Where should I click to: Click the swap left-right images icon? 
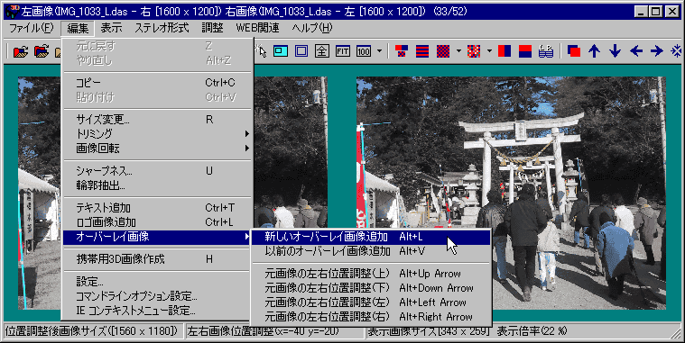pyautogui.click(x=574, y=51)
